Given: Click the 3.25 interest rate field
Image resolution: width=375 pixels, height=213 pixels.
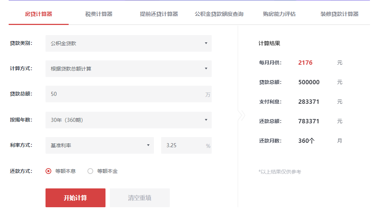Looking at the screenshot, I should [x=182, y=145].
